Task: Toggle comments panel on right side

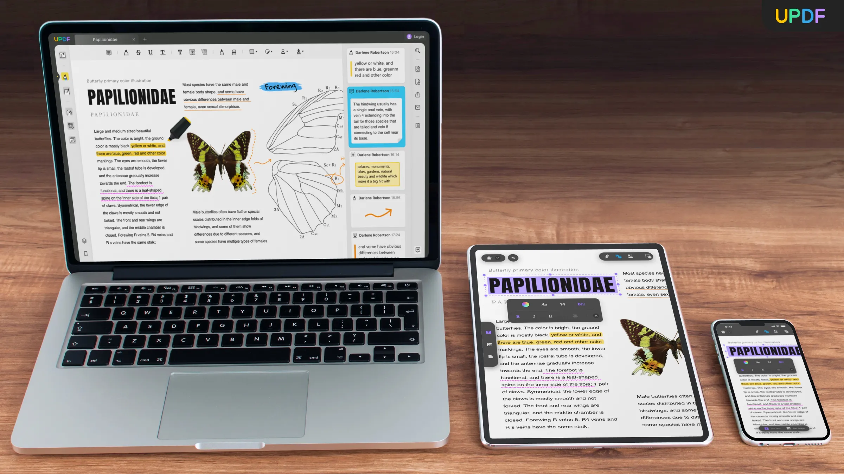Action: coord(418,249)
